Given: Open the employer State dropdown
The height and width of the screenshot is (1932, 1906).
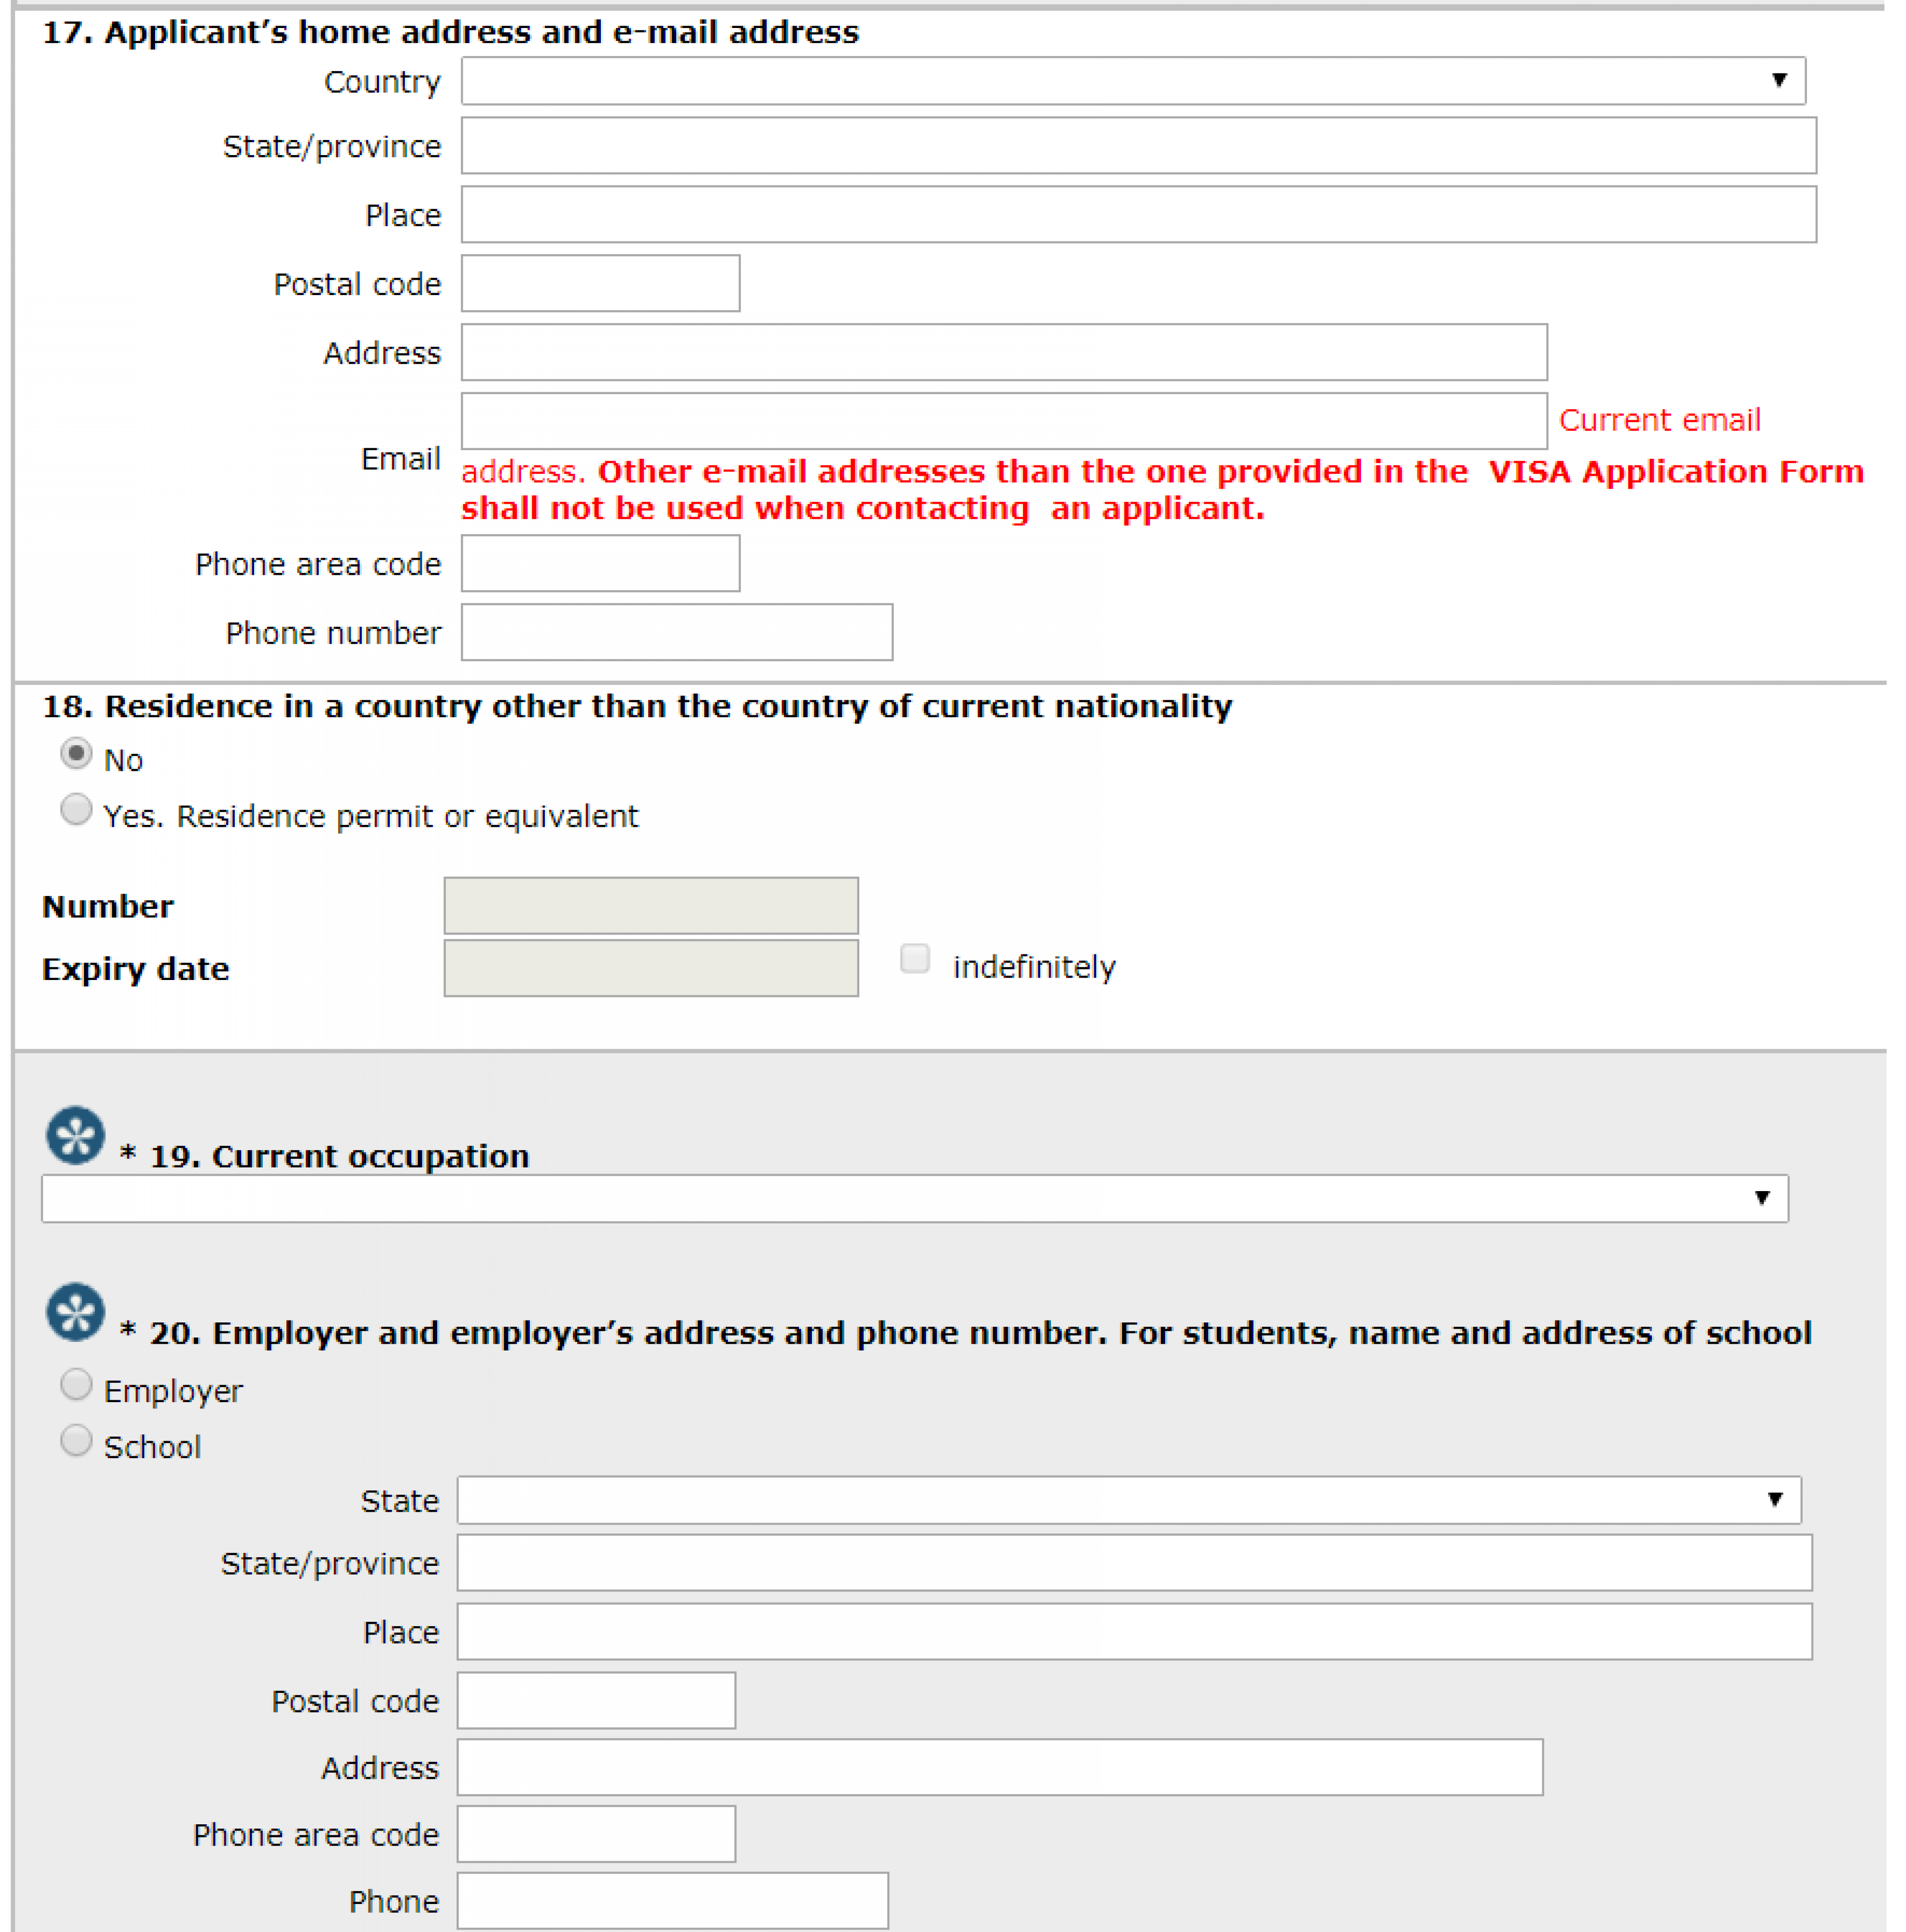Looking at the screenshot, I should point(1128,1499).
